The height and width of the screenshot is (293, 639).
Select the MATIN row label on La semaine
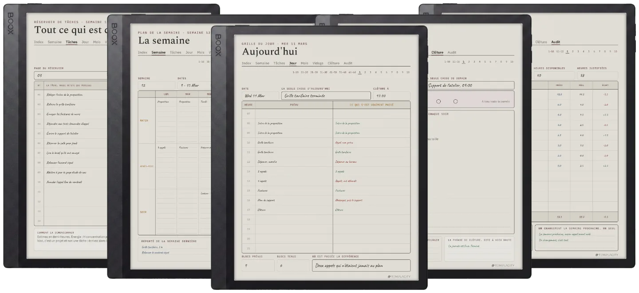pyautogui.click(x=144, y=120)
